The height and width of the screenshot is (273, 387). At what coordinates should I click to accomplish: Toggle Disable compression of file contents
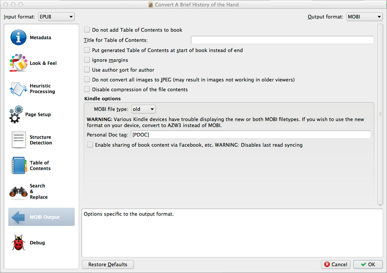click(87, 89)
